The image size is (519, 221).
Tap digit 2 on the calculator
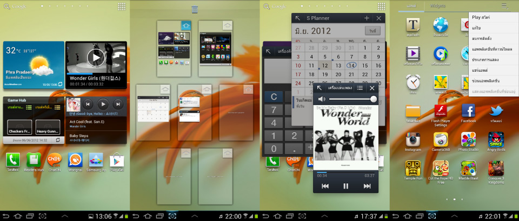pyautogui.click(x=294, y=136)
